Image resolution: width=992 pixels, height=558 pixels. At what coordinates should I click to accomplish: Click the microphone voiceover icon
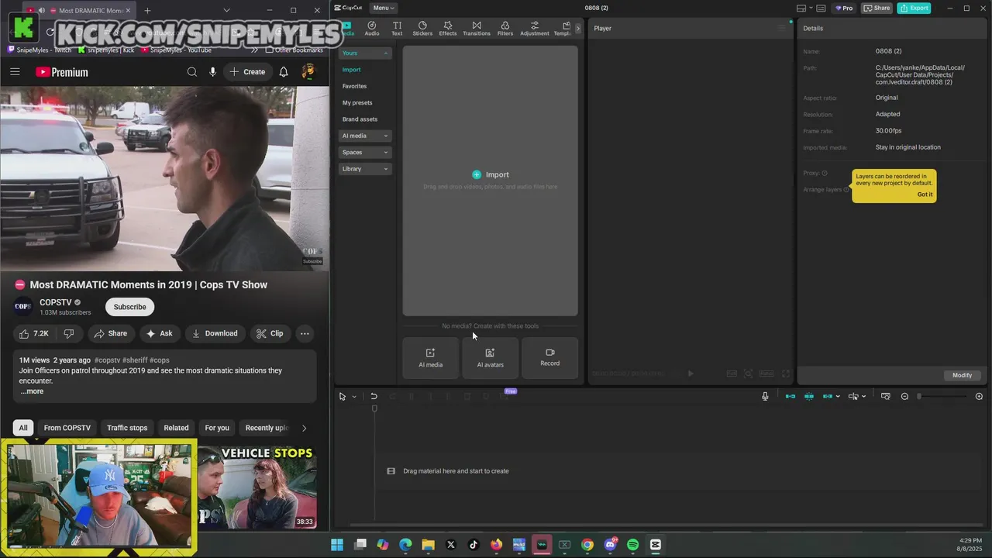(765, 397)
